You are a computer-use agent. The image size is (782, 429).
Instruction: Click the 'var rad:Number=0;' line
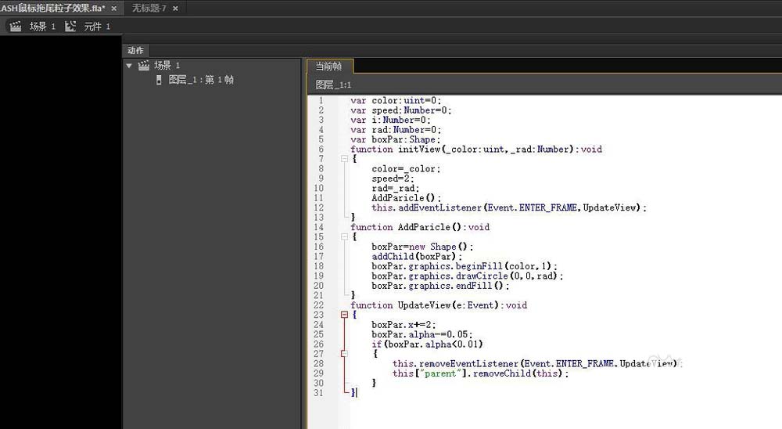pyautogui.click(x=396, y=130)
